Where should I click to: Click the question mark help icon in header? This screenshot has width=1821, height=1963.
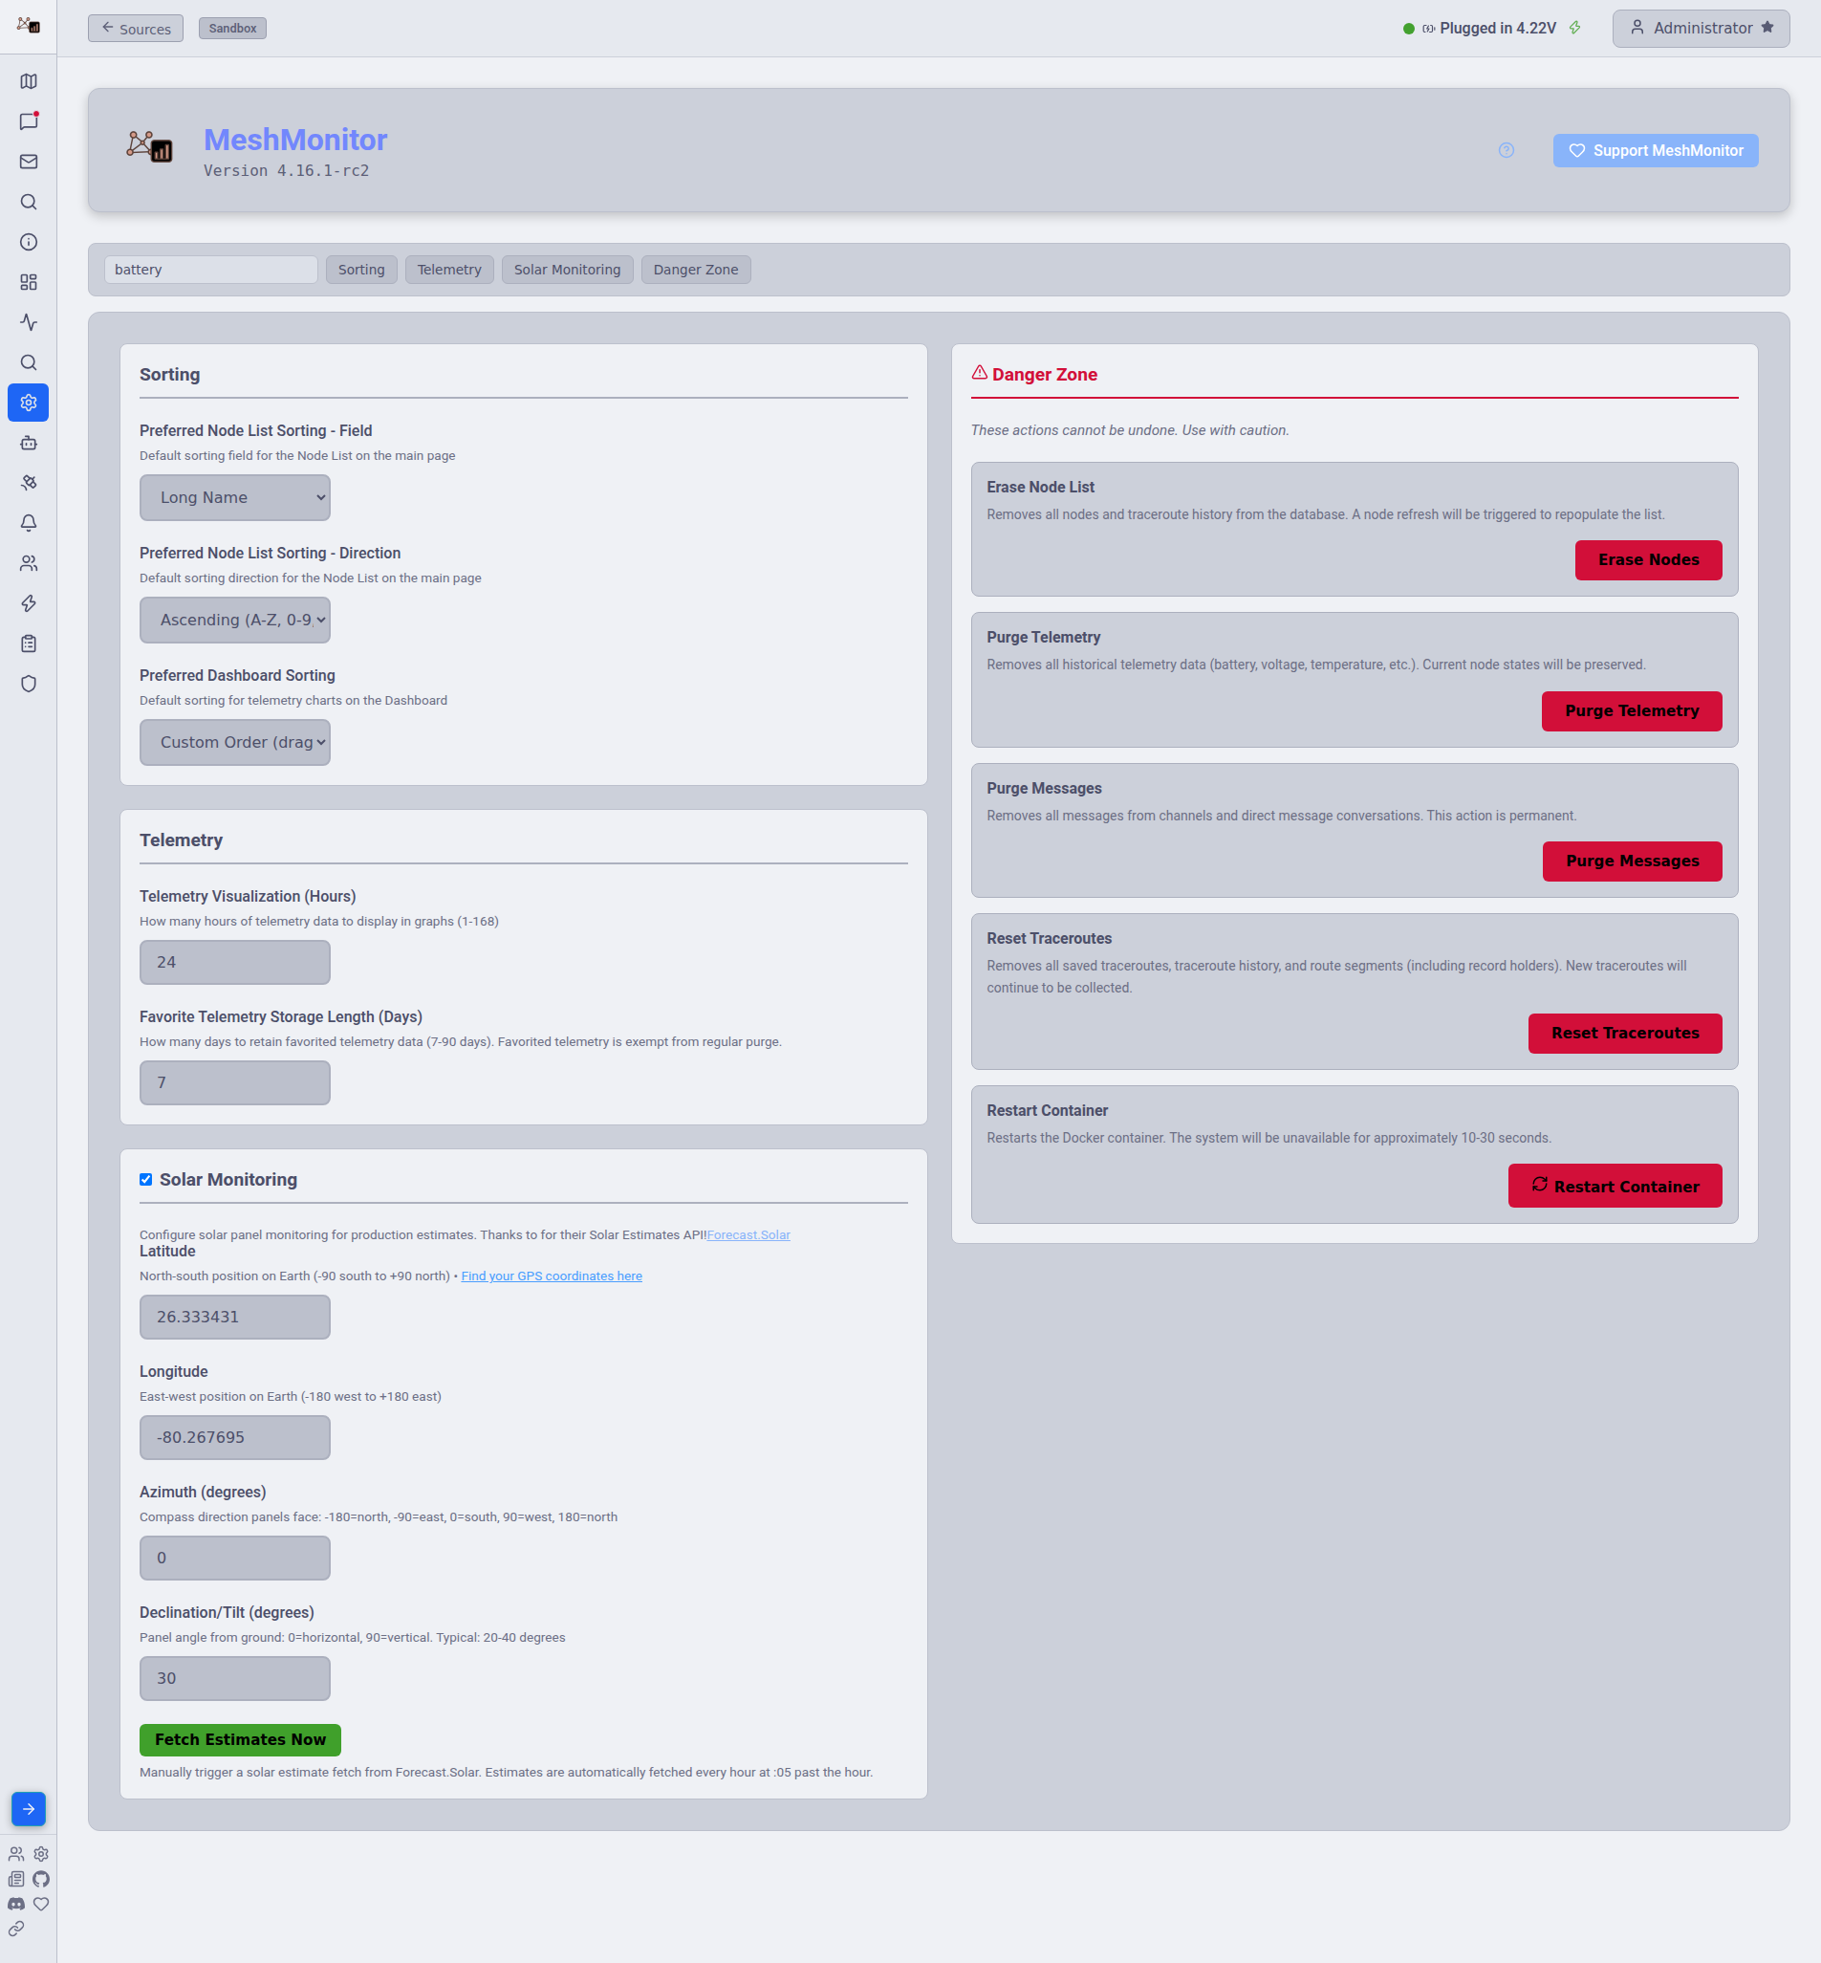pos(1506,151)
